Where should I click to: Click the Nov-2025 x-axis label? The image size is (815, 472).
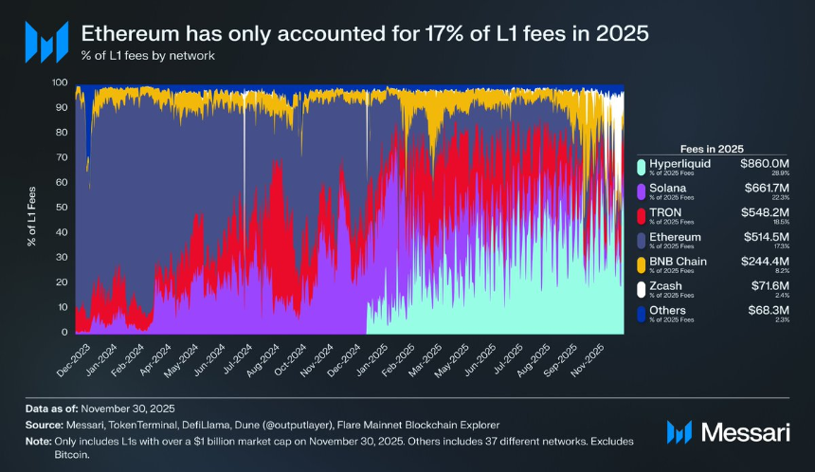click(x=588, y=361)
